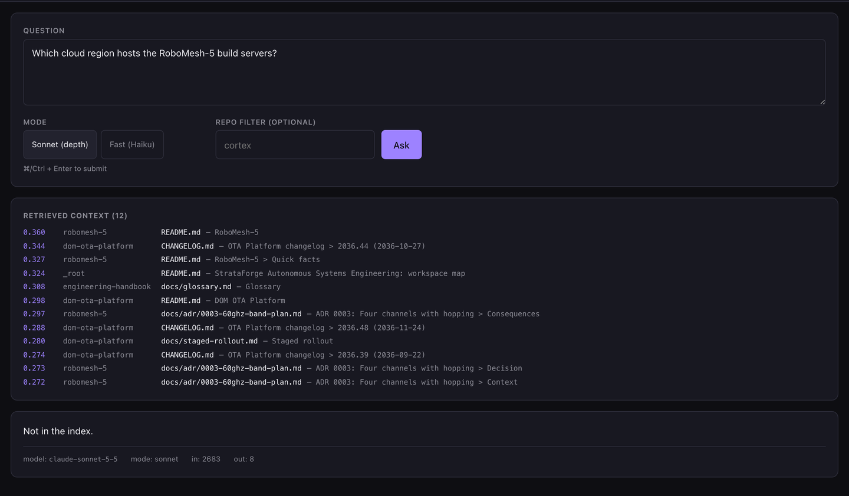Click the 0.308 relevance score
The width and height of the screenshot is (849, 496).
tap(34, 287)
